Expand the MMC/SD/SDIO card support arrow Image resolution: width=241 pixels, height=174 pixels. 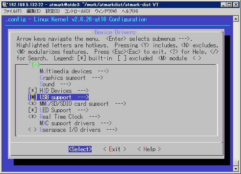(x=120, y=104)
